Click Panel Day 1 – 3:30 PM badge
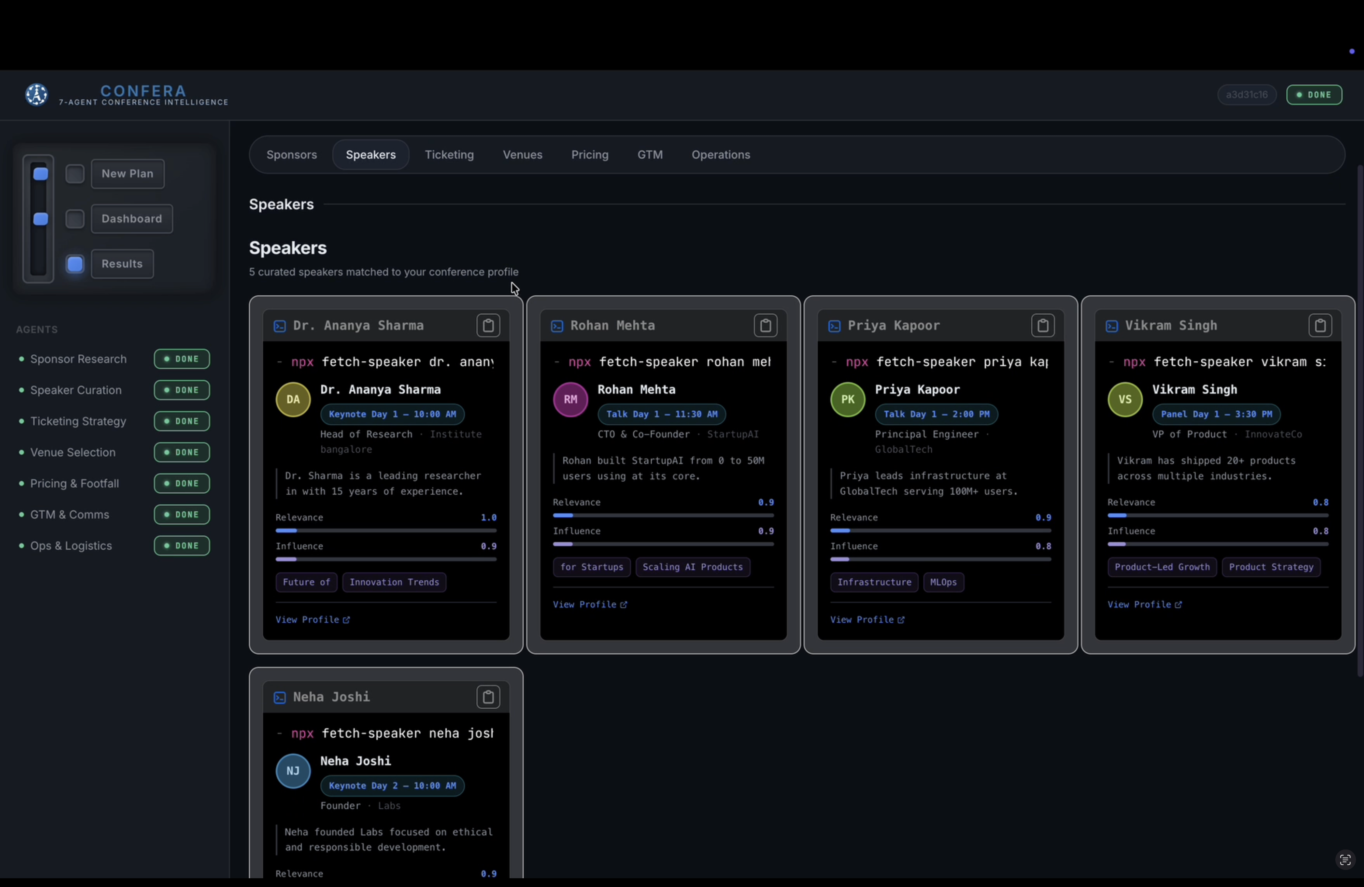 tap(1217, 414)
